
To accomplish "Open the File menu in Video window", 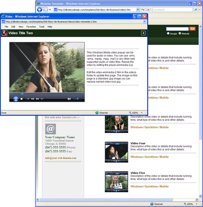I will [x=6, y=27].
